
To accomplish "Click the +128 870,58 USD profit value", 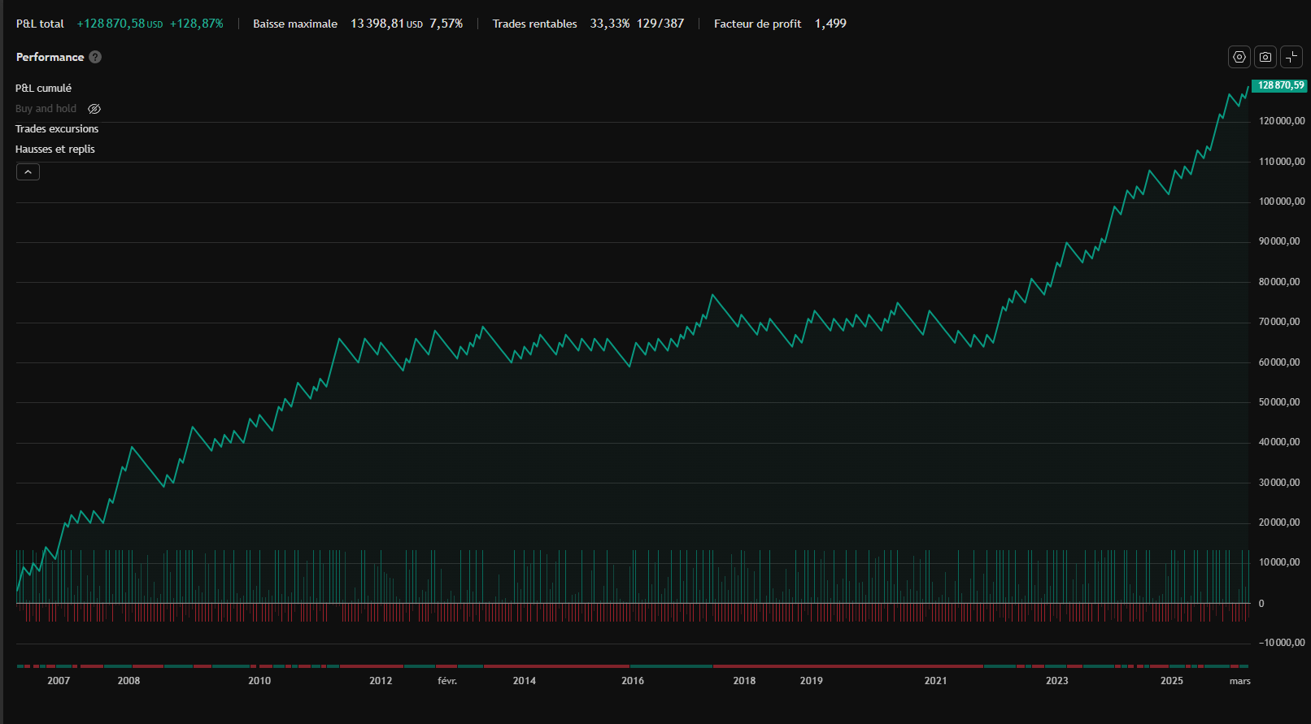I will pos(120,24).
